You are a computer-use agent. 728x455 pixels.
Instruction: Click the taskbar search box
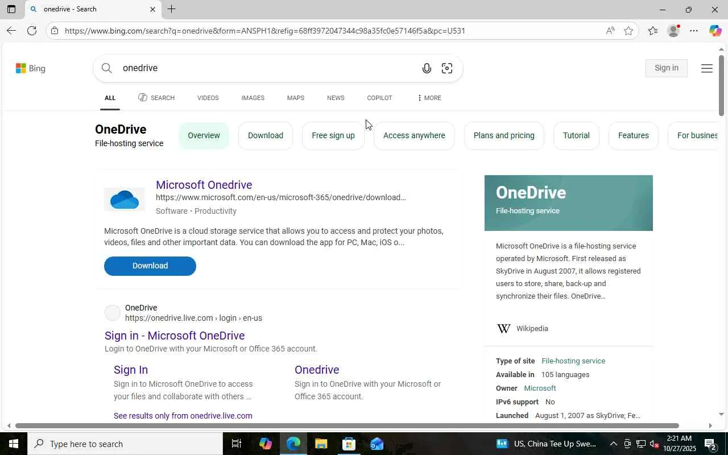pyautogui.click(x=125, y=444)
